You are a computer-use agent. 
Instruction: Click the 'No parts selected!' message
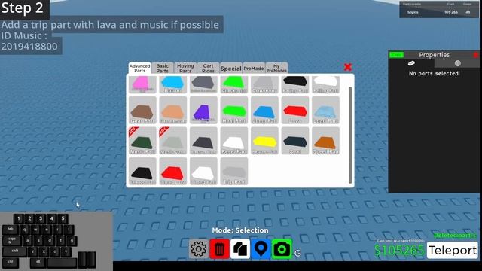434,74
